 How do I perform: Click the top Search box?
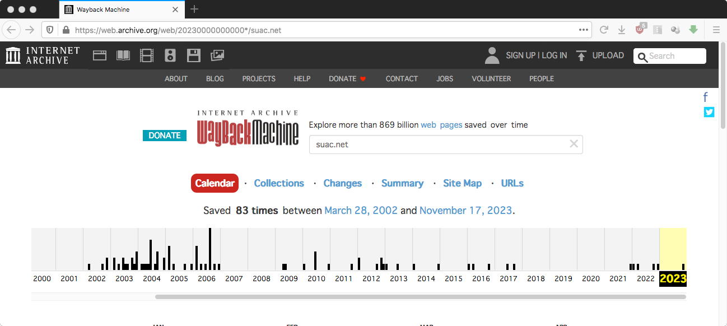(x=670, y=55)
